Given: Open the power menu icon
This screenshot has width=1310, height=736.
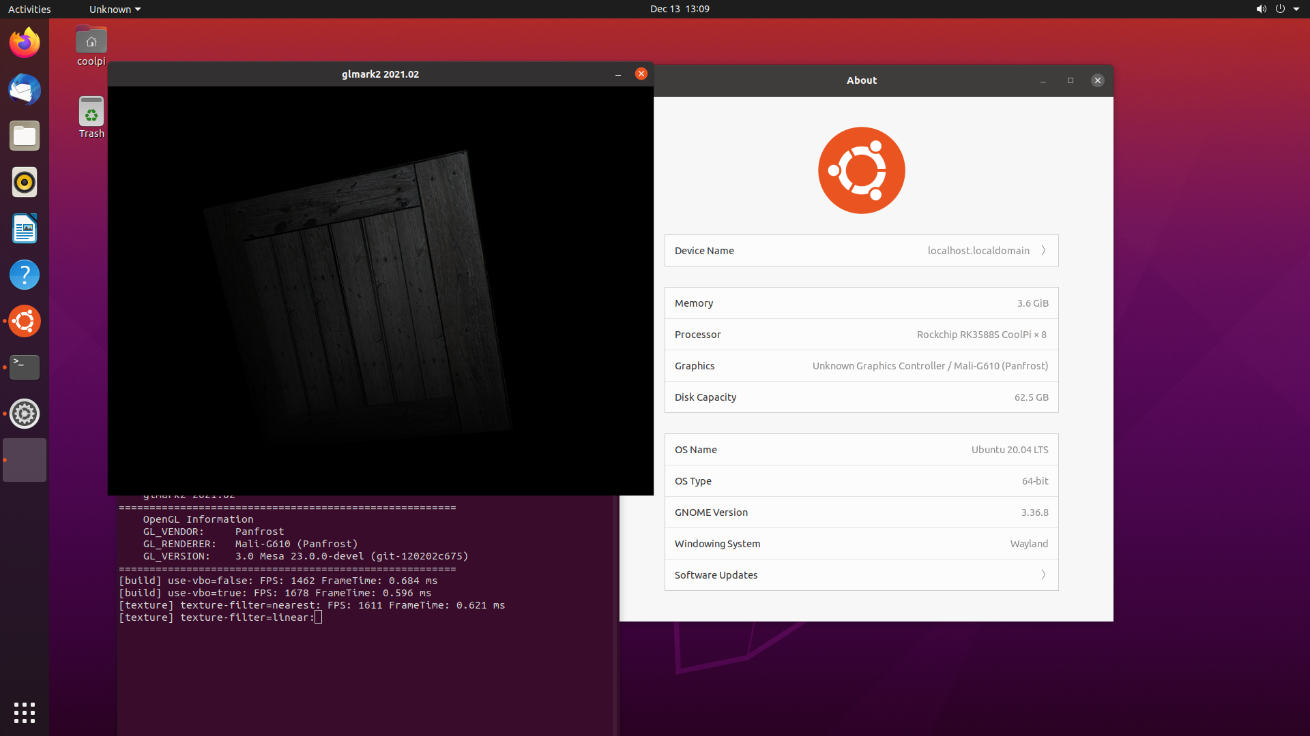Looking at the screenshot, I should (x=1280, y=9).
